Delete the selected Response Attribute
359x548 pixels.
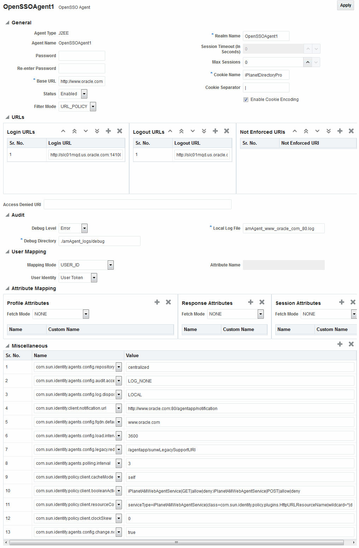[x=262, y=302]
